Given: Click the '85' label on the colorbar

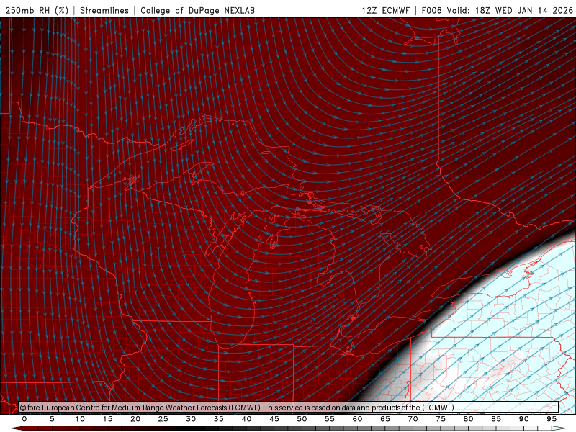Looking at the screenshot, I should tap(496, 419).
